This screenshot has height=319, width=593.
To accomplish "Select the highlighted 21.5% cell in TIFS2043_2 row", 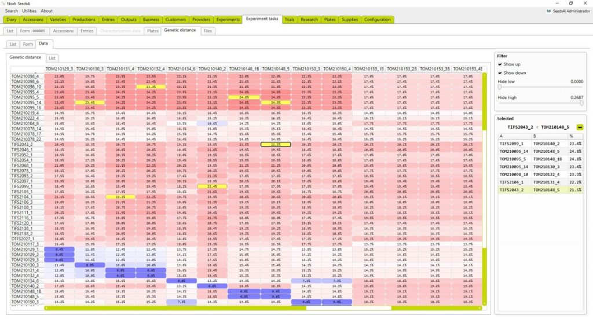I will (x=276, y=144).
